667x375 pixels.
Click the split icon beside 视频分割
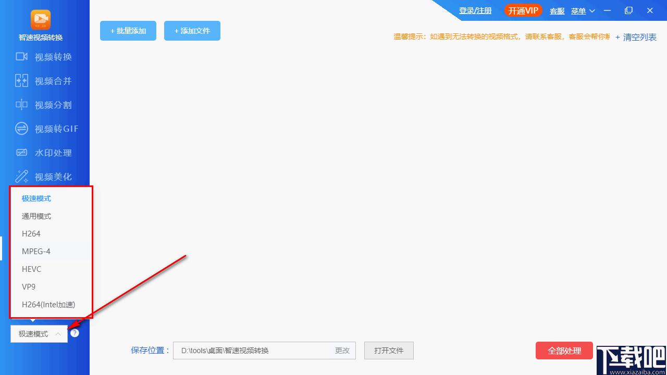click(21, 105)
